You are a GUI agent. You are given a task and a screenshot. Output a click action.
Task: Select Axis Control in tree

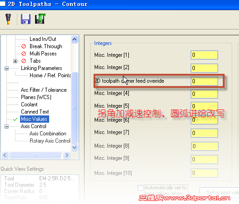coord(34,126)
